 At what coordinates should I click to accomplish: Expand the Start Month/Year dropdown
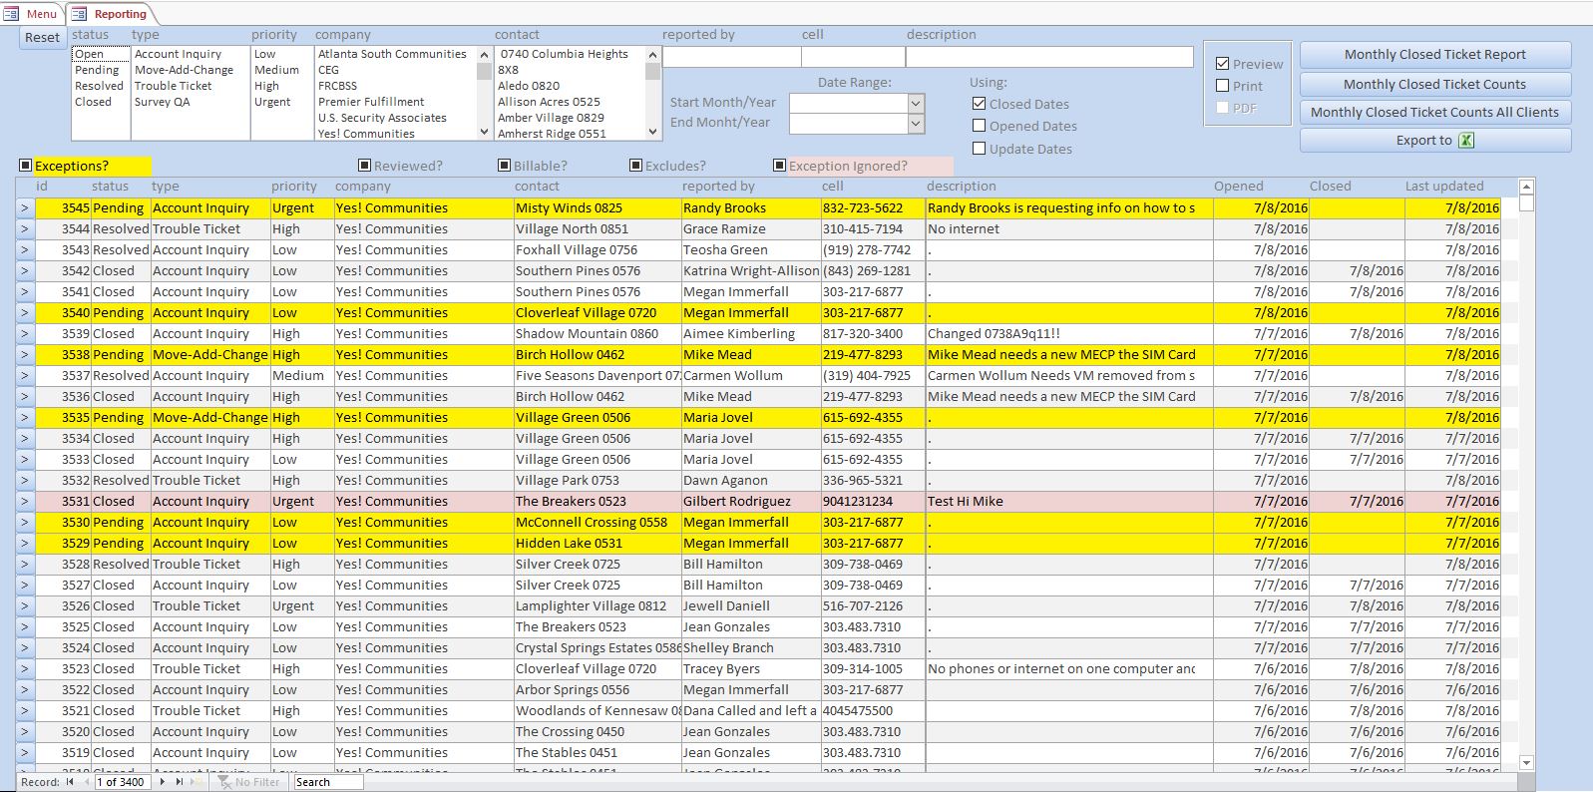(916, 104)
